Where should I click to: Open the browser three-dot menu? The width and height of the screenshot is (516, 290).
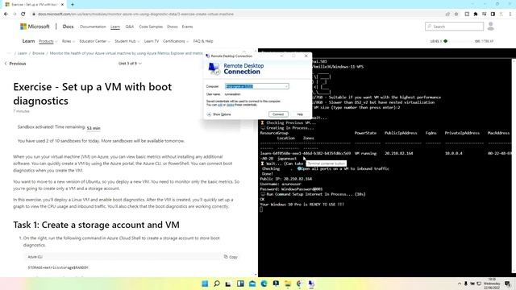coord(510,14)
